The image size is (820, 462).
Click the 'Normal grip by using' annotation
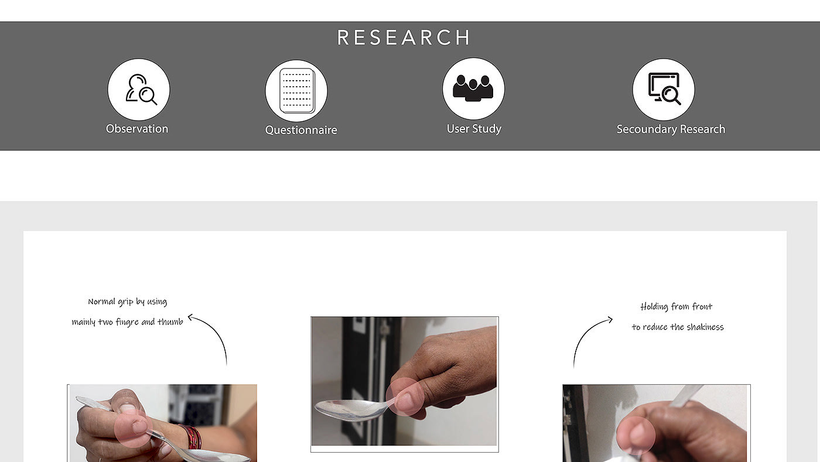pos(128,302)
